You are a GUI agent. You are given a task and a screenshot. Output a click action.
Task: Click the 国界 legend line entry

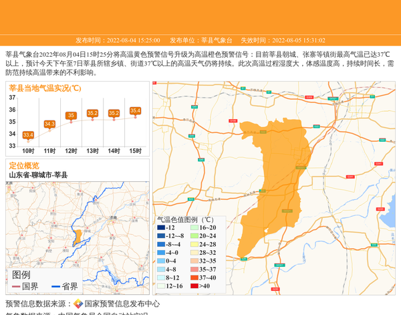tap(25, 286)
